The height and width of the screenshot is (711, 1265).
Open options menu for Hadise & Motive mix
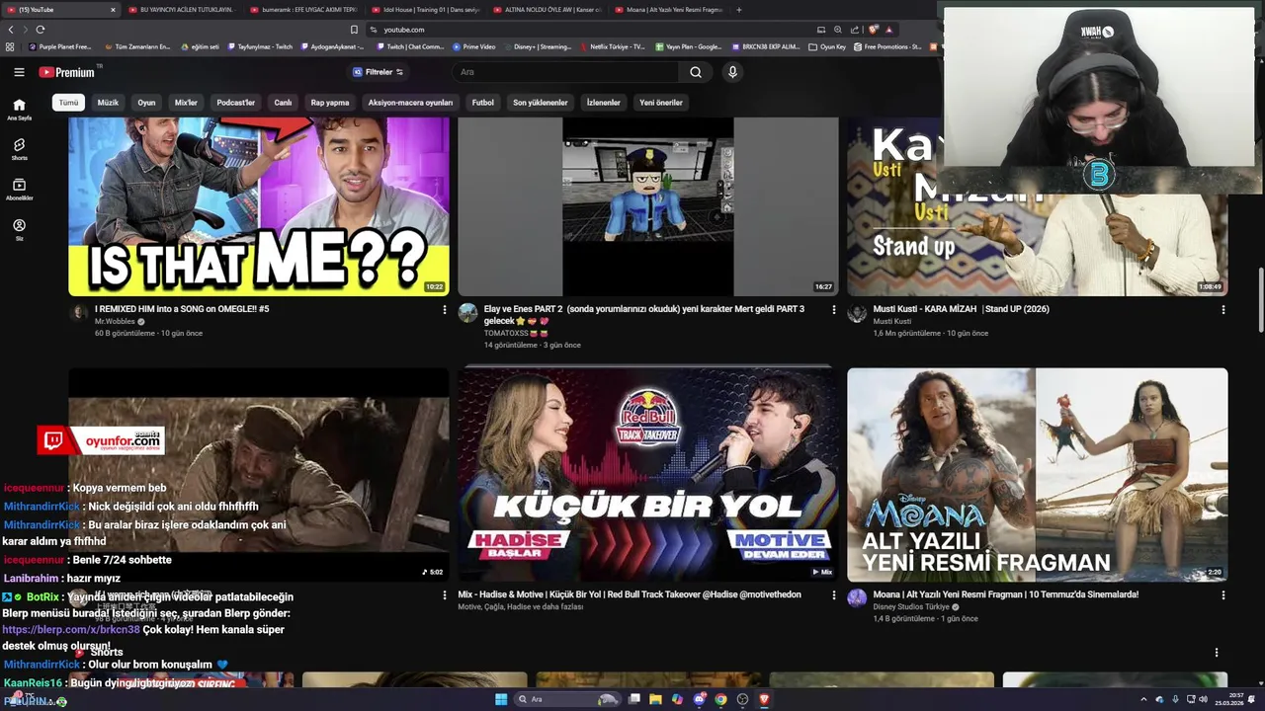coord(833,595)
